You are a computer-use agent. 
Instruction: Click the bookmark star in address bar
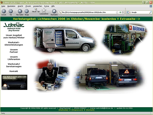tap(117, 12)
